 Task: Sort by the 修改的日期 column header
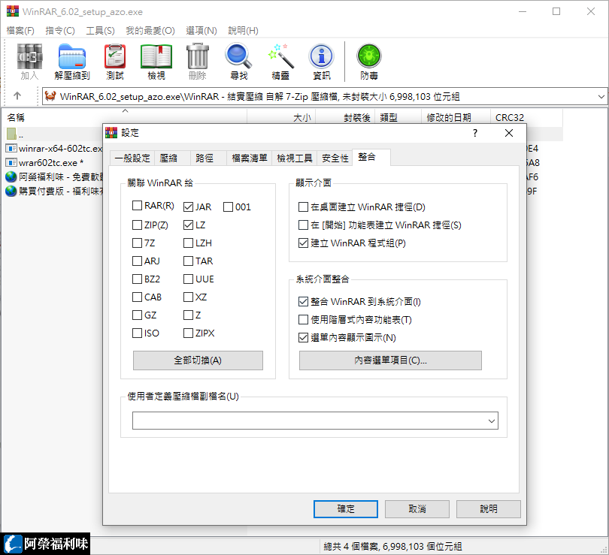pos(456,117)
